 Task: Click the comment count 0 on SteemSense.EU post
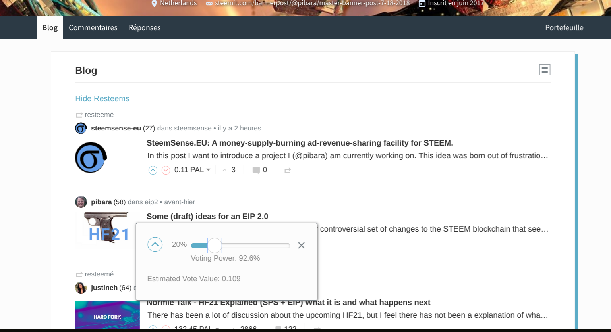tap(265, 170)
